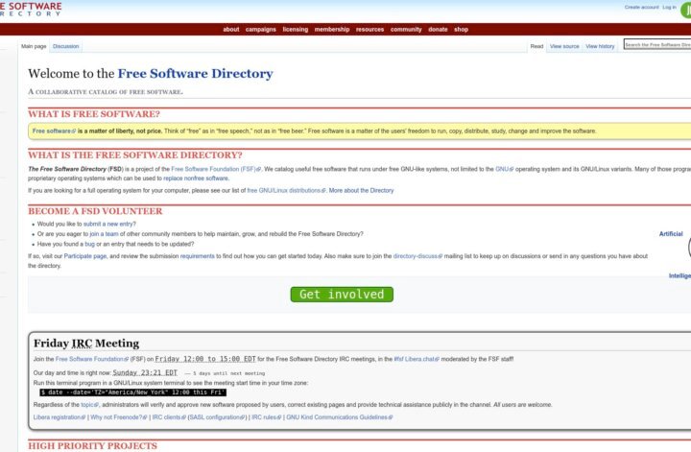The width and height of the screenshot is (691, 452).
Task: Open the 'Free software' link in yellow box
Action: point(54,131)
